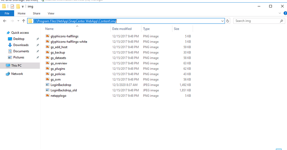
Task: Refresh the img folder view
Action: (x=227, y=21)
